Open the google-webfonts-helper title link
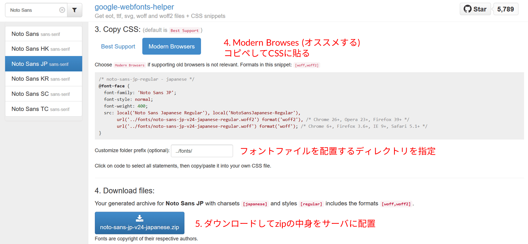Image resolution: width=528 pixels, height=244 pixels. tap(134, 7)
